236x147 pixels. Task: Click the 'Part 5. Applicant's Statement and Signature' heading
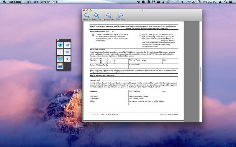107,26
